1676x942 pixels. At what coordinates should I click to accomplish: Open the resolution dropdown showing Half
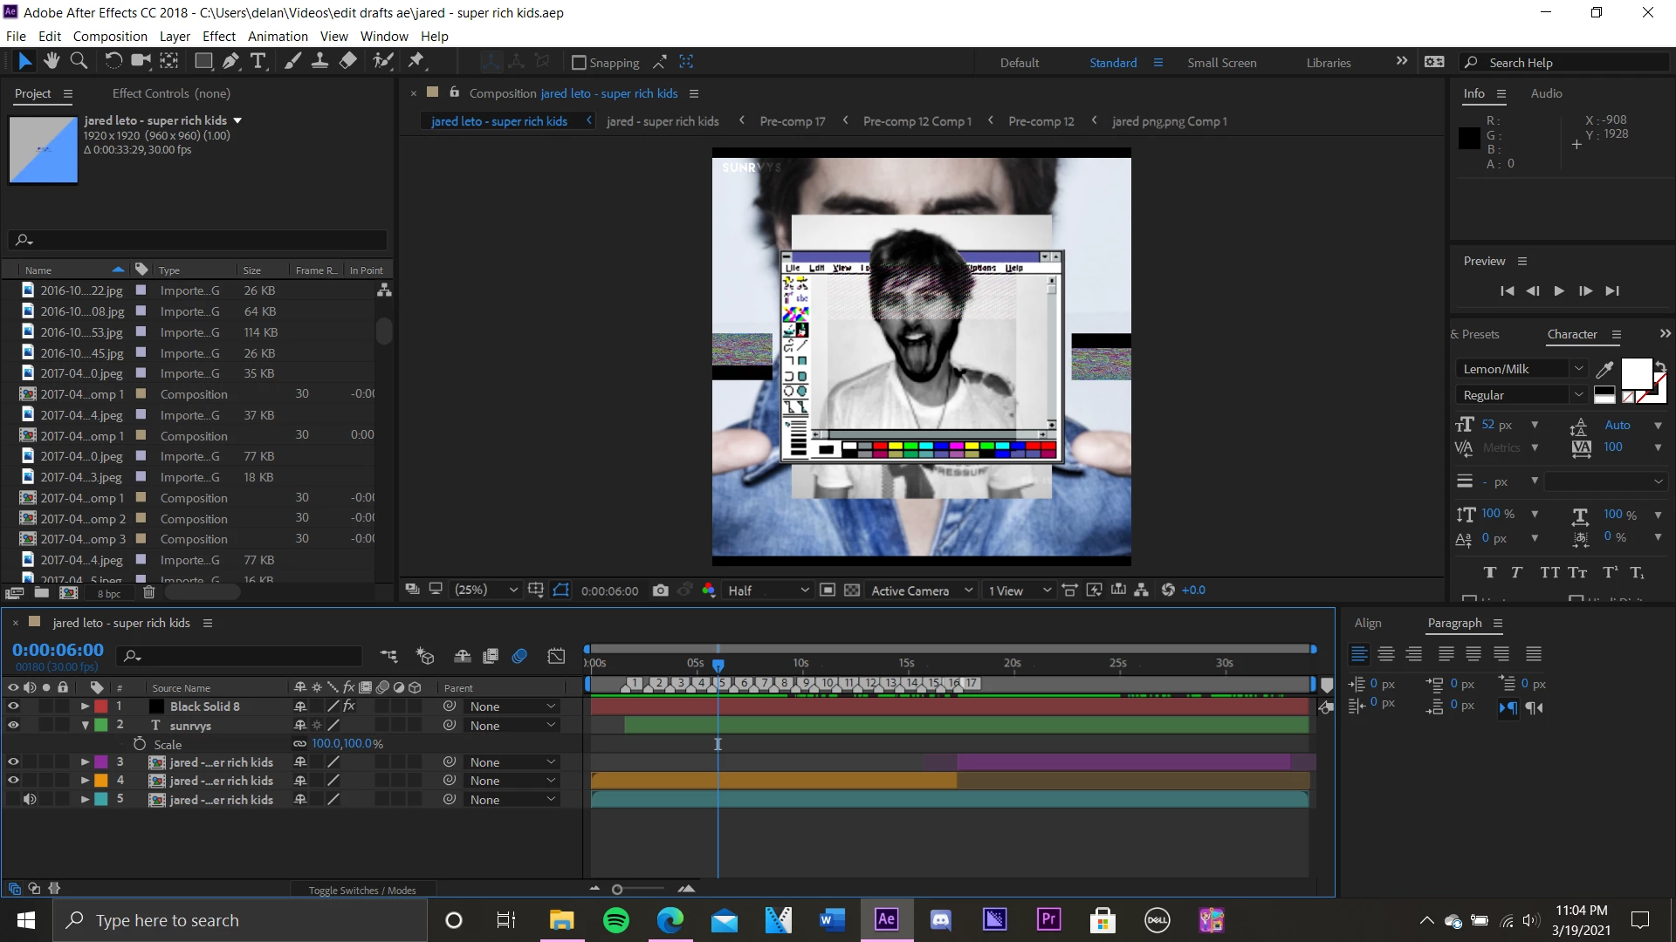(x=768, y=590)
